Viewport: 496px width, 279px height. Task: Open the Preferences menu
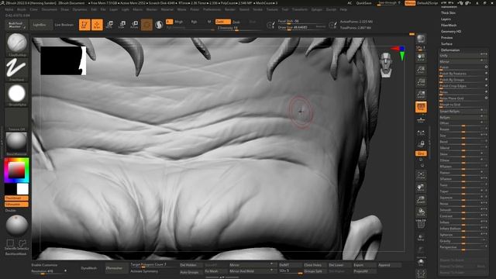(212, 9)
